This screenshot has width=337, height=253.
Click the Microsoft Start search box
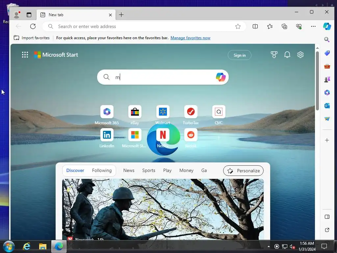click(x=163, y=77)
